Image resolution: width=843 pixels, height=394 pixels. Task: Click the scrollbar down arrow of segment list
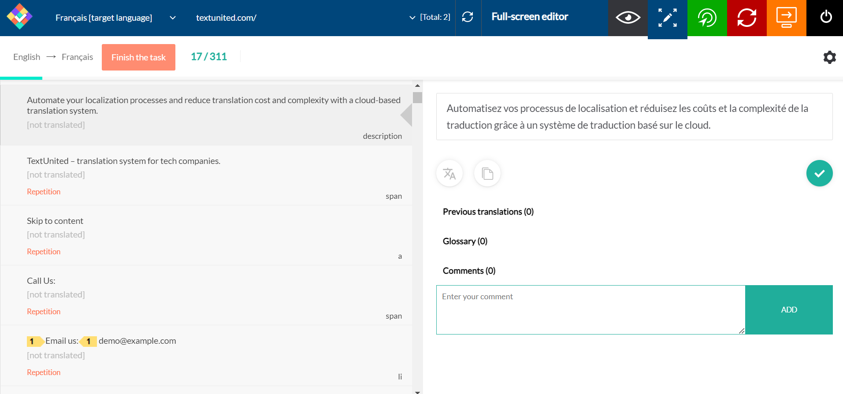pos(417,391)
